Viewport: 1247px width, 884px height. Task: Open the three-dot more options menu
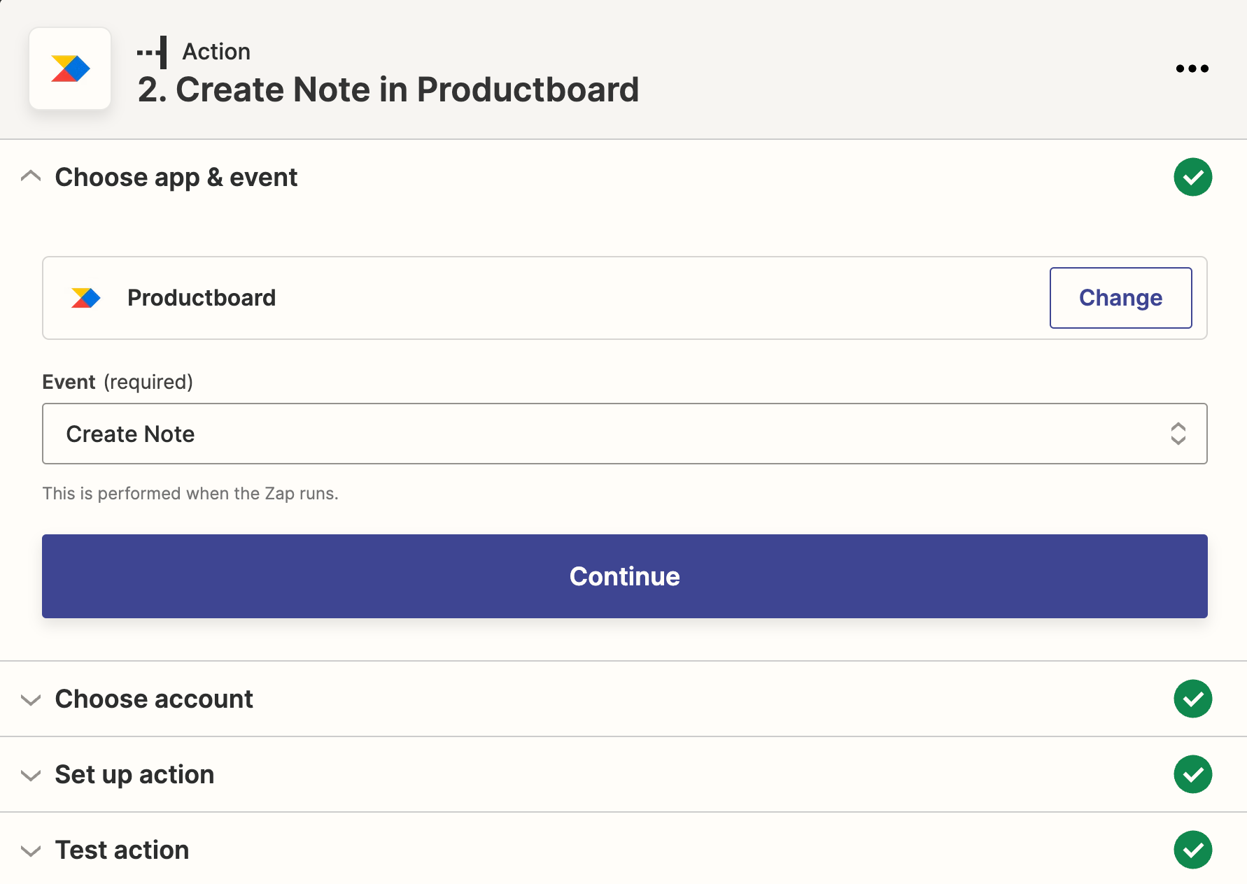pos(1192,69)
